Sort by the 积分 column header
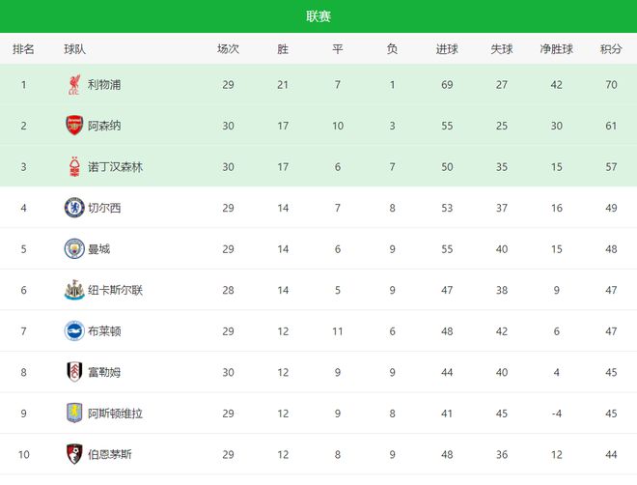The width and height of the screenshot is (637, 485). click(x=611, y=49)
